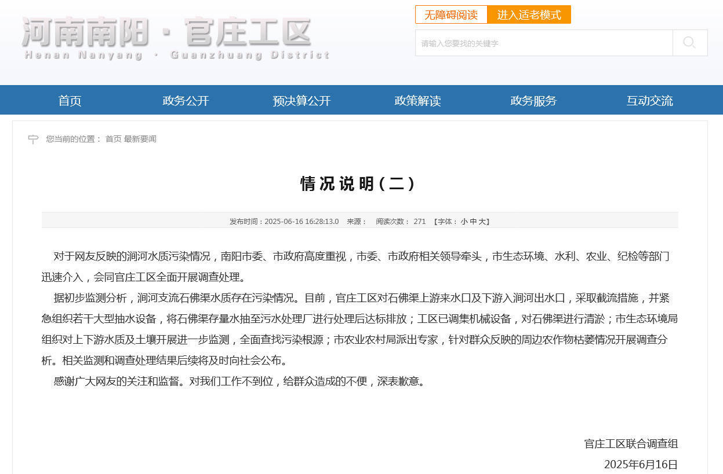Select 政策解读 in the navigation bar
Image resolution: width=723 pixels, height=474 pixels.
tap(417, 100)
